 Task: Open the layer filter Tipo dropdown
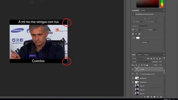click(x=138, y=59)
